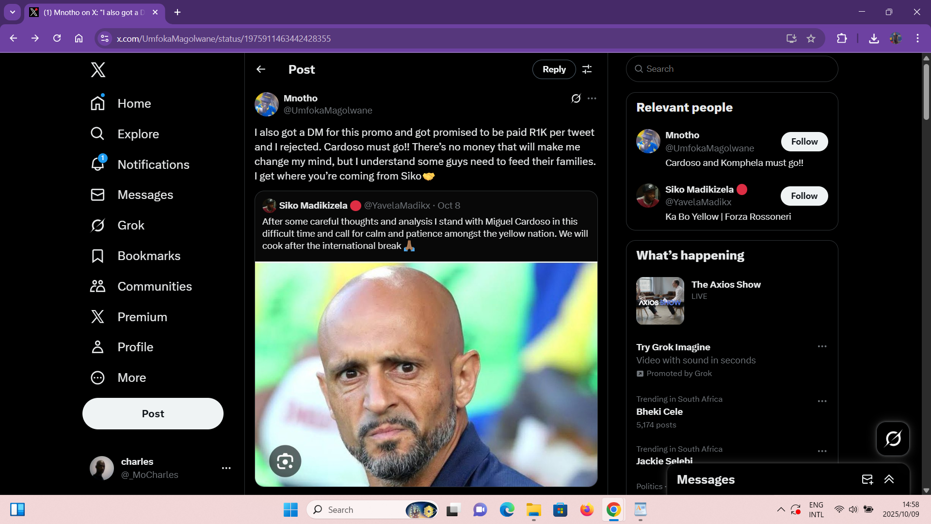
Task: Click the Grok icon on Mnotho's post
Action: (x=576, y=98)
